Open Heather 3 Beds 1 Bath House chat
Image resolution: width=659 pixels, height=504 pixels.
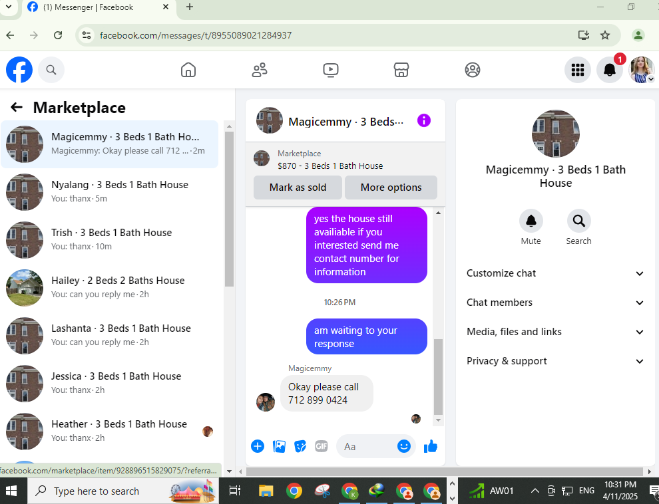(x=109, y=431)
